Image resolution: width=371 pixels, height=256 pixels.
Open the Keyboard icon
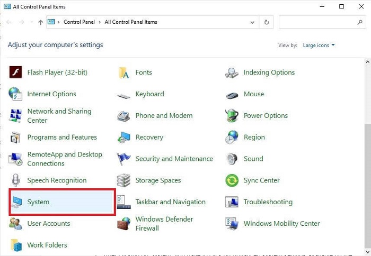123,96
